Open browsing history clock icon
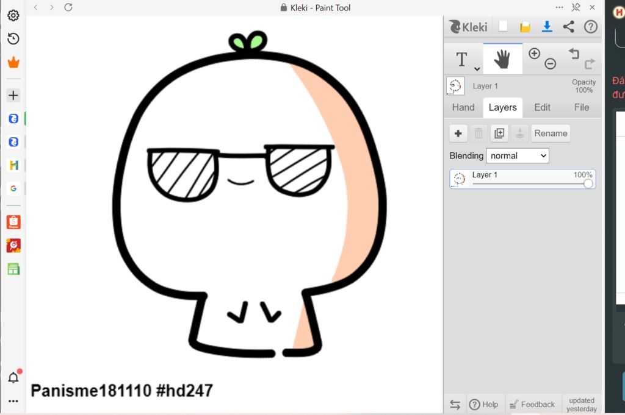Screen dimensions: 625x415 tap(13, 38)
